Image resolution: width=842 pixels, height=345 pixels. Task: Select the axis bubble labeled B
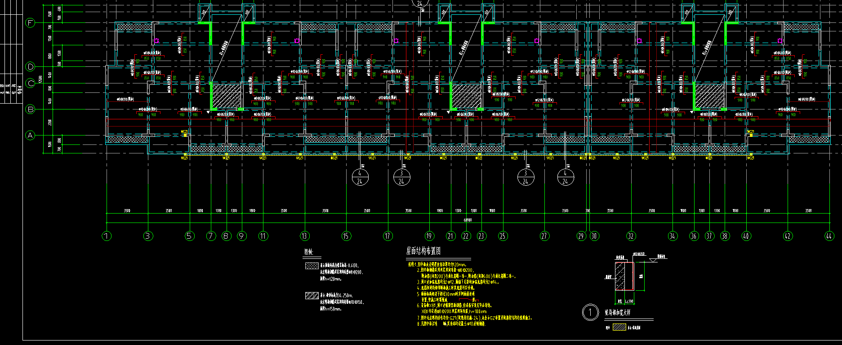coord(30,109)
